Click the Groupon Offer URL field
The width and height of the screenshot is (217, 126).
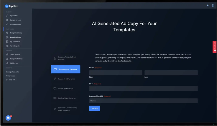click(143, 101)
